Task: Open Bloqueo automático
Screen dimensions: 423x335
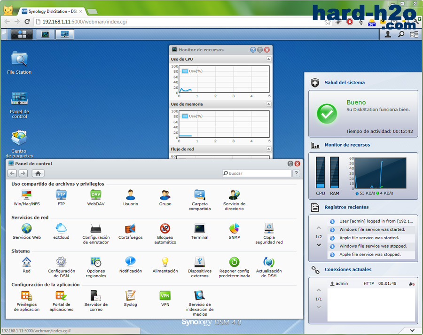Action: 165,234
